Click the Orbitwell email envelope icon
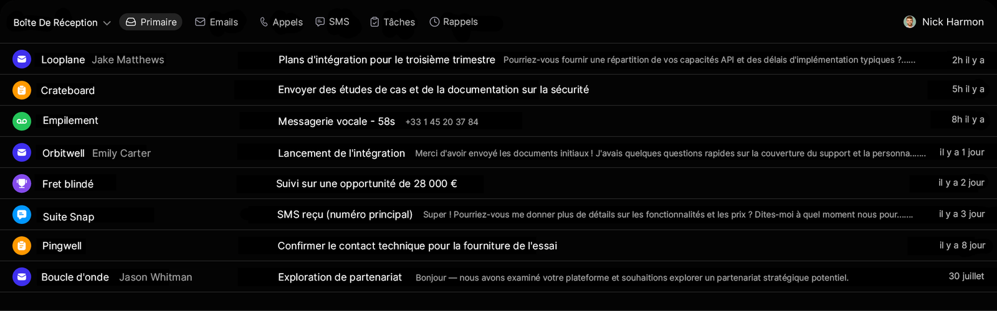Screen dimensions: 997x311 [22, 152]
